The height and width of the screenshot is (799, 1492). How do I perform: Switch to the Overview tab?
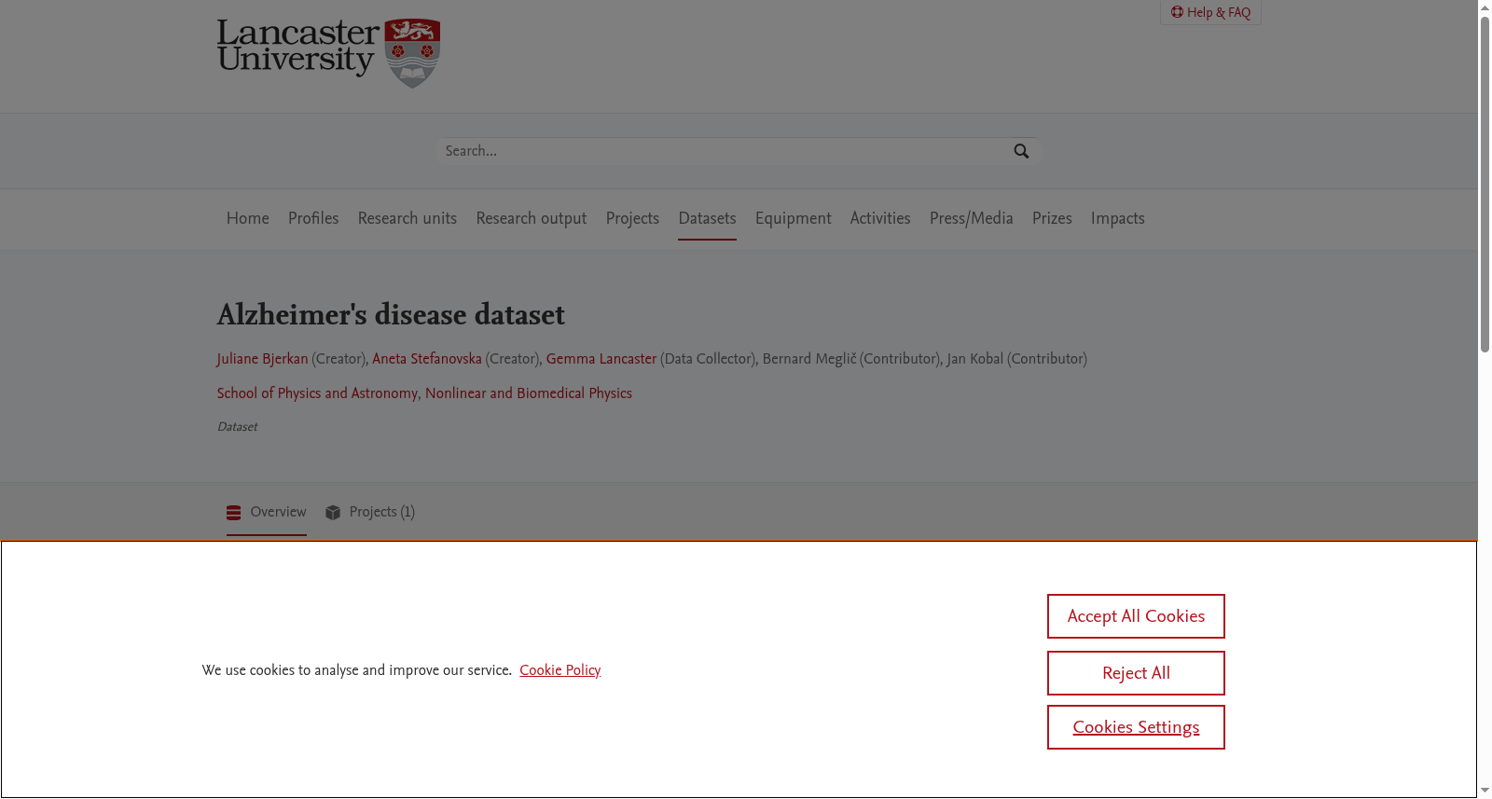(267, 512)
